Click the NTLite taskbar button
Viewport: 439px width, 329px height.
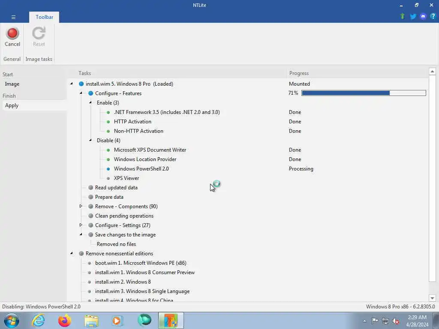[171, 320]
